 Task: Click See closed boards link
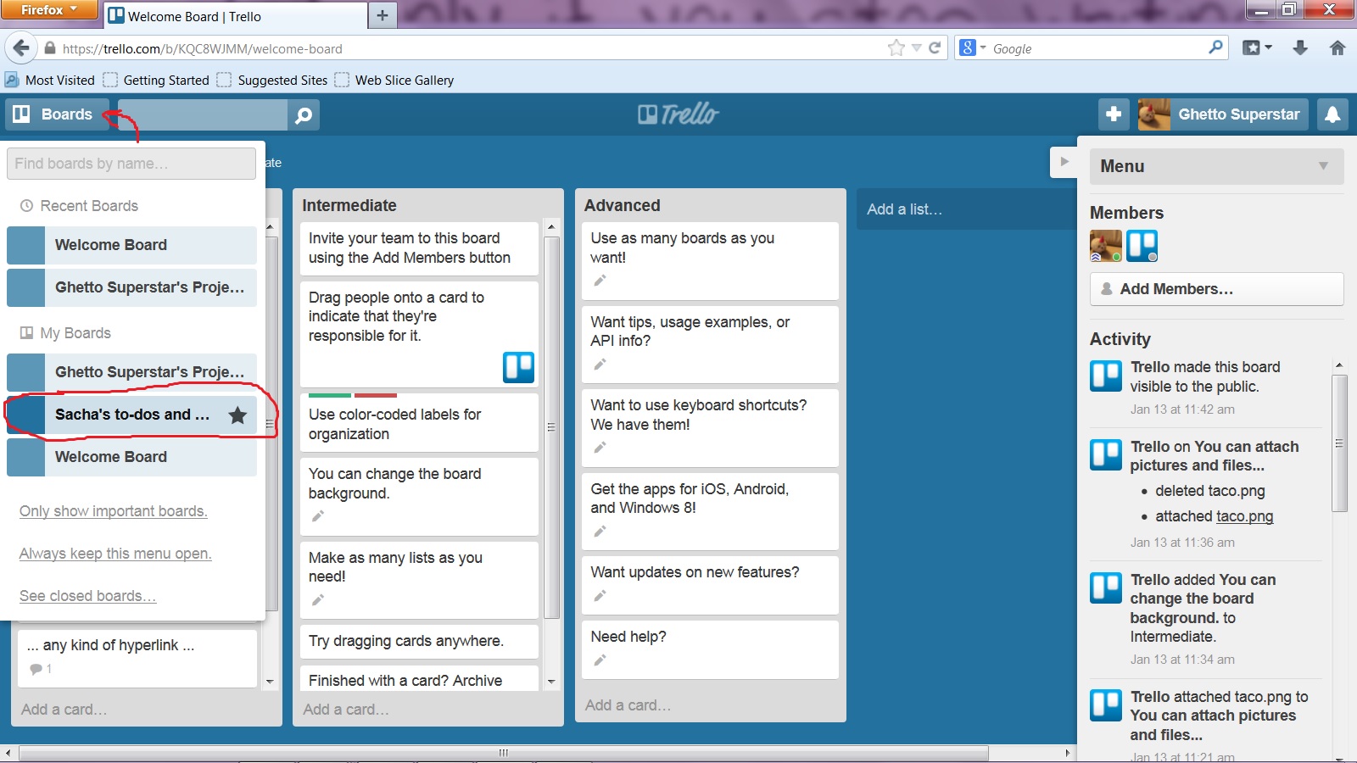coord(88,596)
